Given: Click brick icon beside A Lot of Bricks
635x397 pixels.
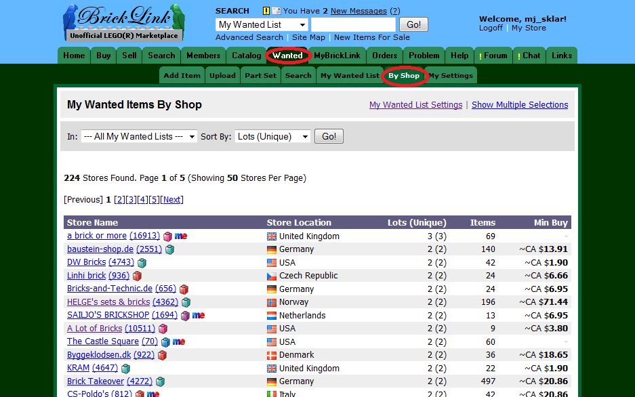Looking at the screenshot, I should point(163,329).
